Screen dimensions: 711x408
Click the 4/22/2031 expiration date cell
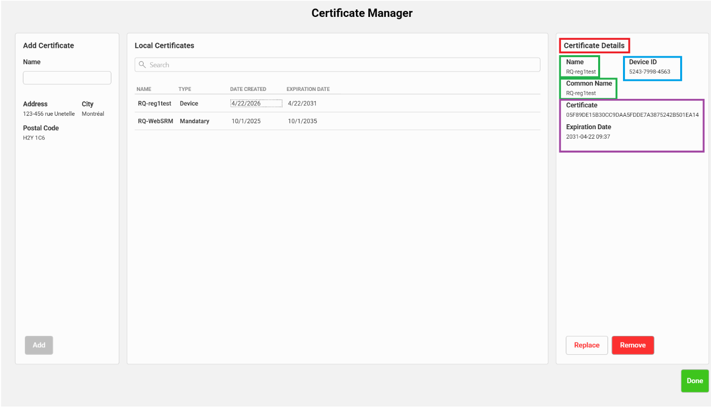(302, 103)
